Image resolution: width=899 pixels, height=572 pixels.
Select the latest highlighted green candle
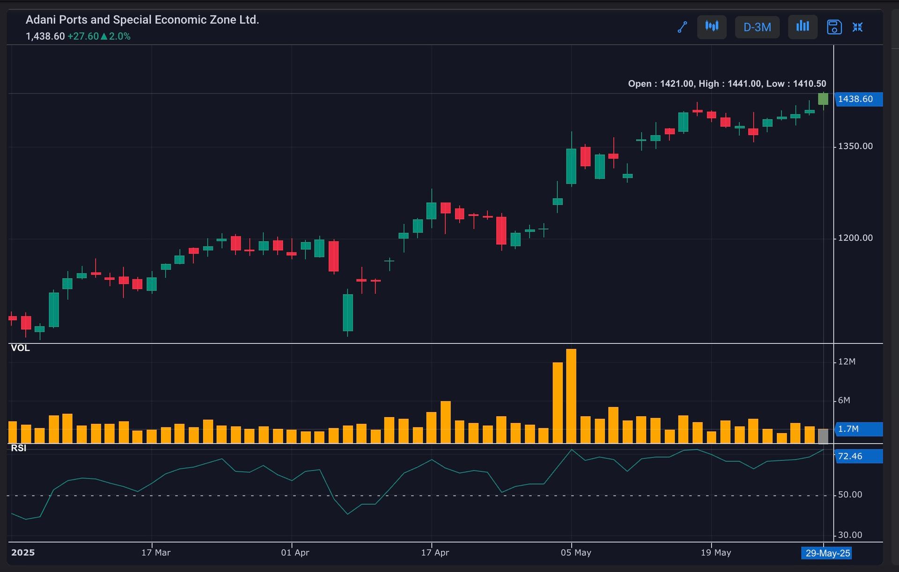tap(823, 99)
